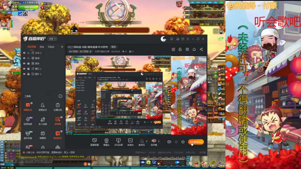Lock the 文本 1 layer
The height and width of the screenshot is (169, 301).
28,53
